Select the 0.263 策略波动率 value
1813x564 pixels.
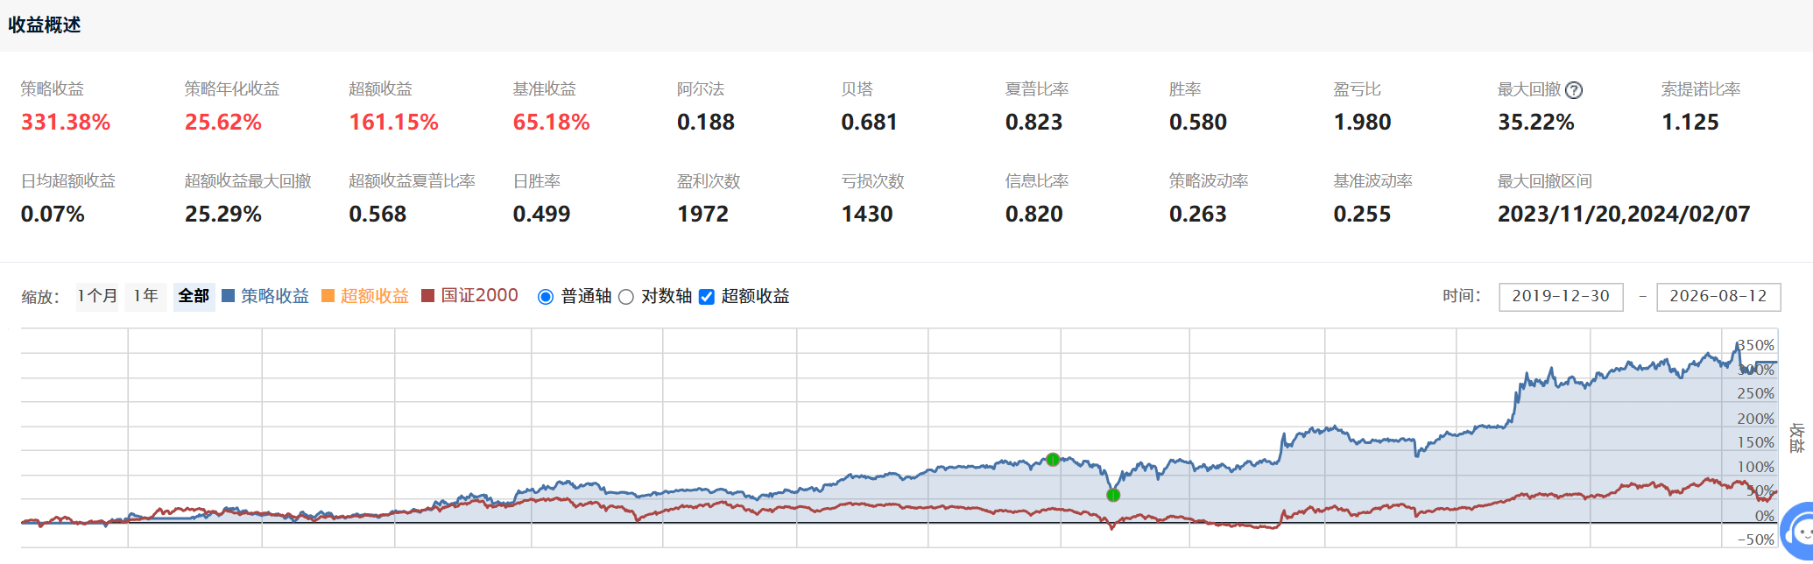click(x=1198, y=215)
